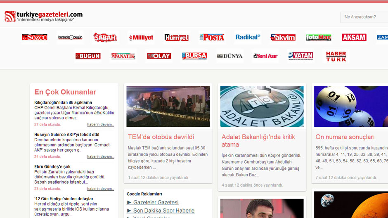
Task: Click 'haberin devamı' under Kılıçdaroğlu story
Action: 100,124
